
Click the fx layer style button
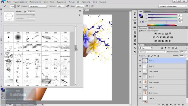pyautogui.click(x=163, y=105)
